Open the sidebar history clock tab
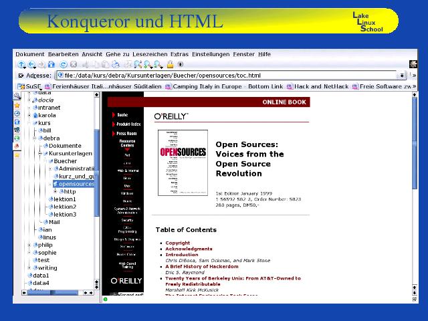Screen dimensions: 428x321 click(x=17, y=114)
